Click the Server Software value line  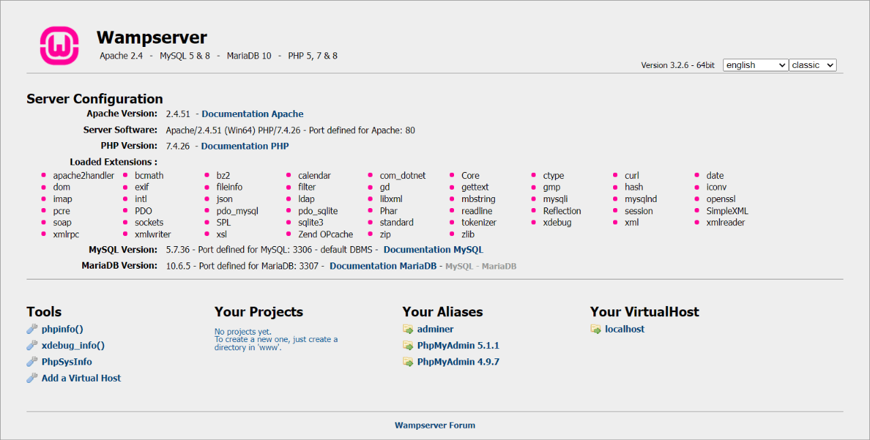coord(290,130)
